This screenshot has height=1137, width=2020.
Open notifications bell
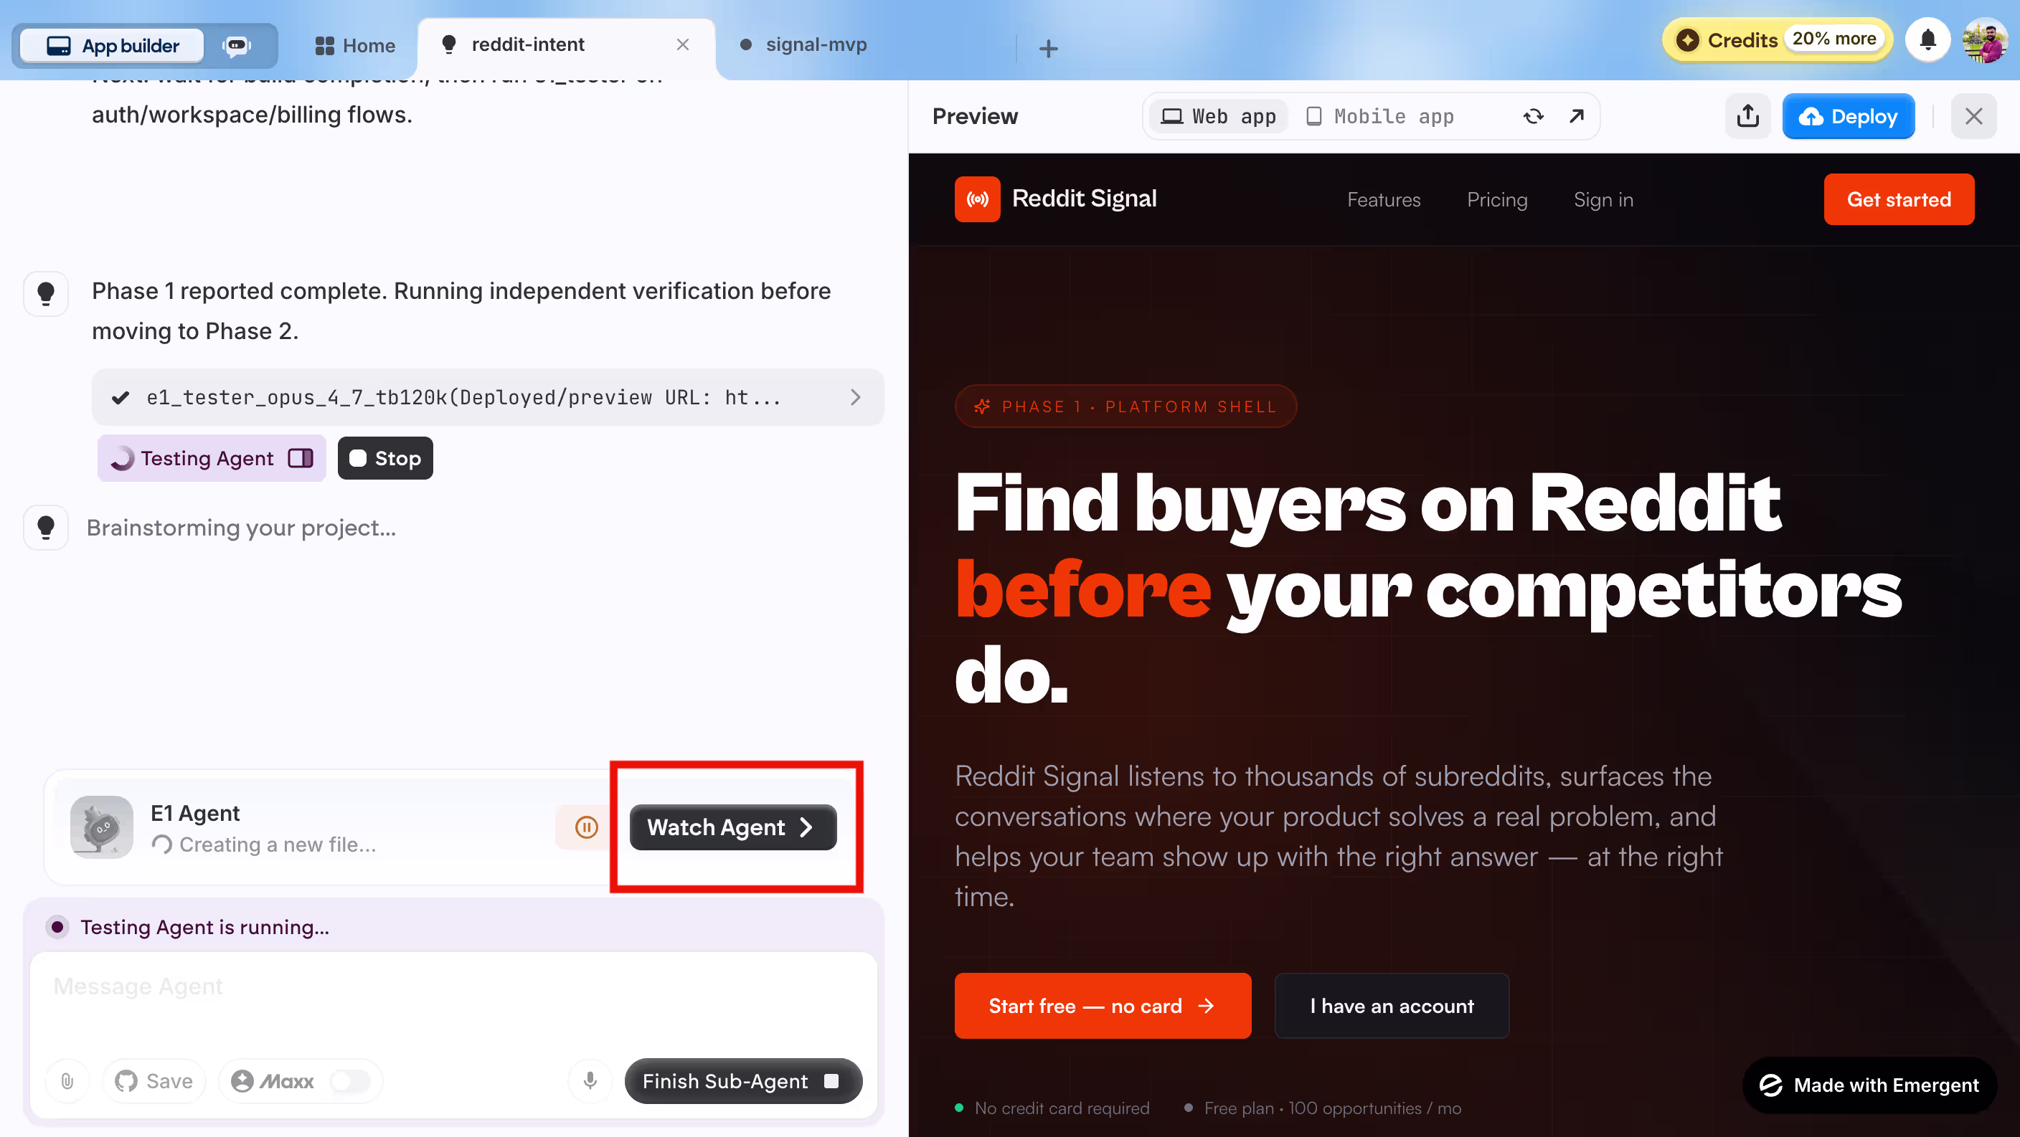[x=1927, y=40]
